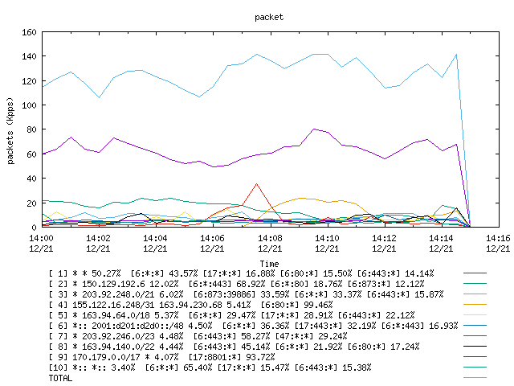This screenshot has width=514, height=386.
Task: Click the yellow color line for entry 5
Action: [475, 314]
